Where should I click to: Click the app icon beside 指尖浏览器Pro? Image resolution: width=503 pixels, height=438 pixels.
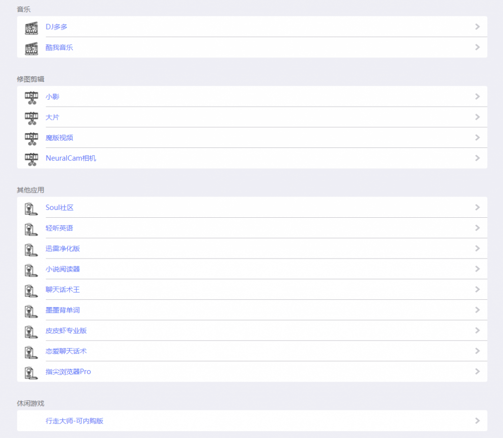31,373
